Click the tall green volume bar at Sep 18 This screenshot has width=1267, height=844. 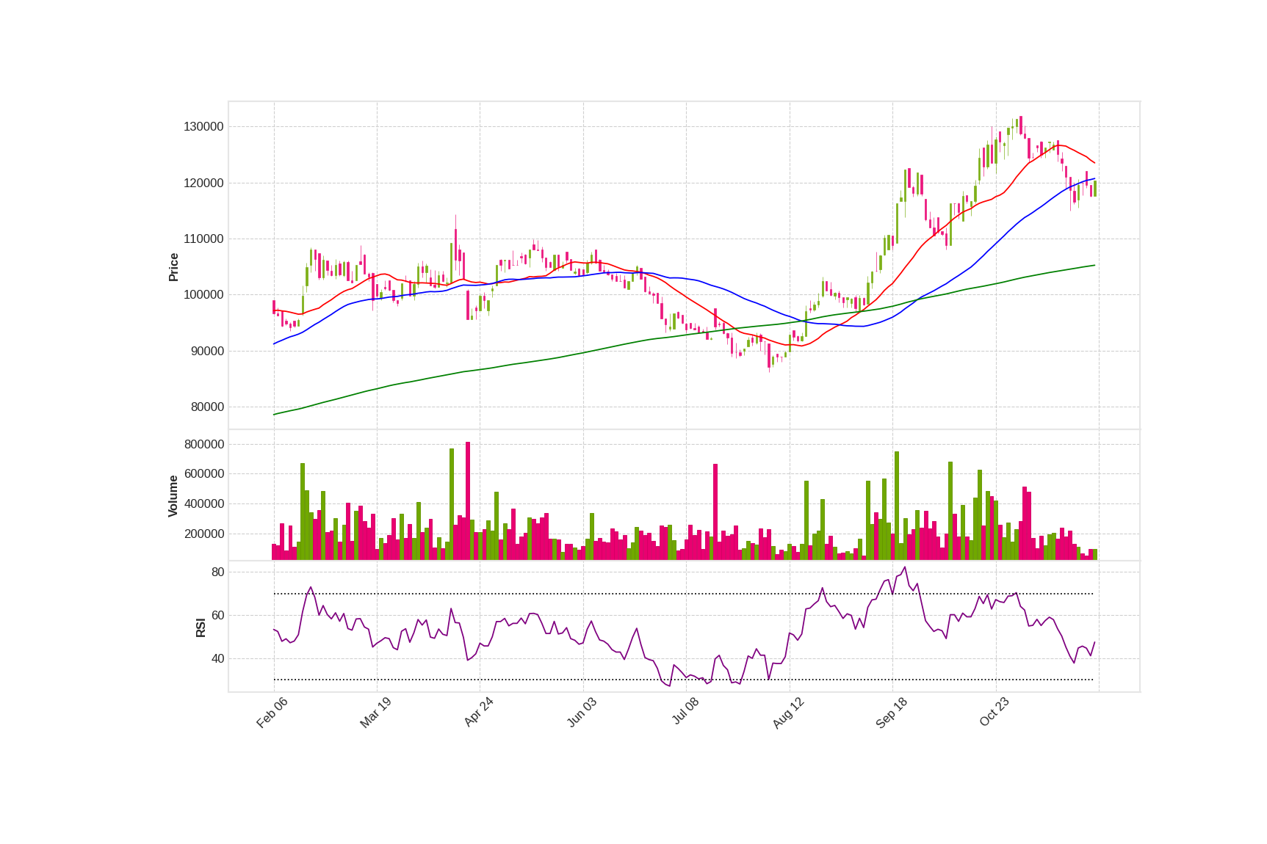[x=897, y=506]
